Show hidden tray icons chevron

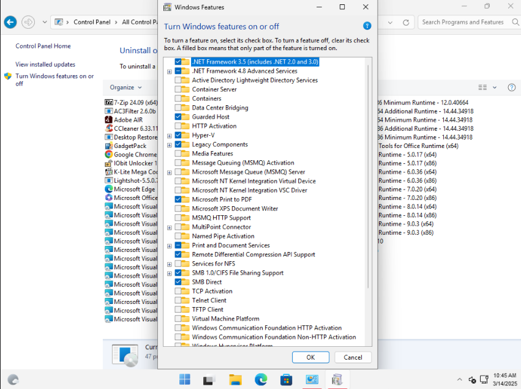[460, 379]
